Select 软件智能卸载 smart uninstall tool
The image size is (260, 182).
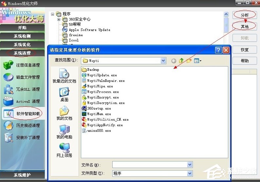[23, 114]
